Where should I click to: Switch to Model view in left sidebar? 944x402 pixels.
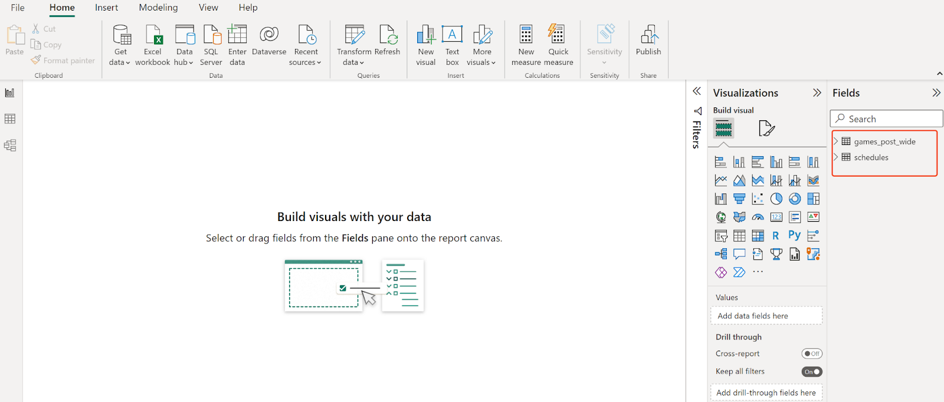10,146
